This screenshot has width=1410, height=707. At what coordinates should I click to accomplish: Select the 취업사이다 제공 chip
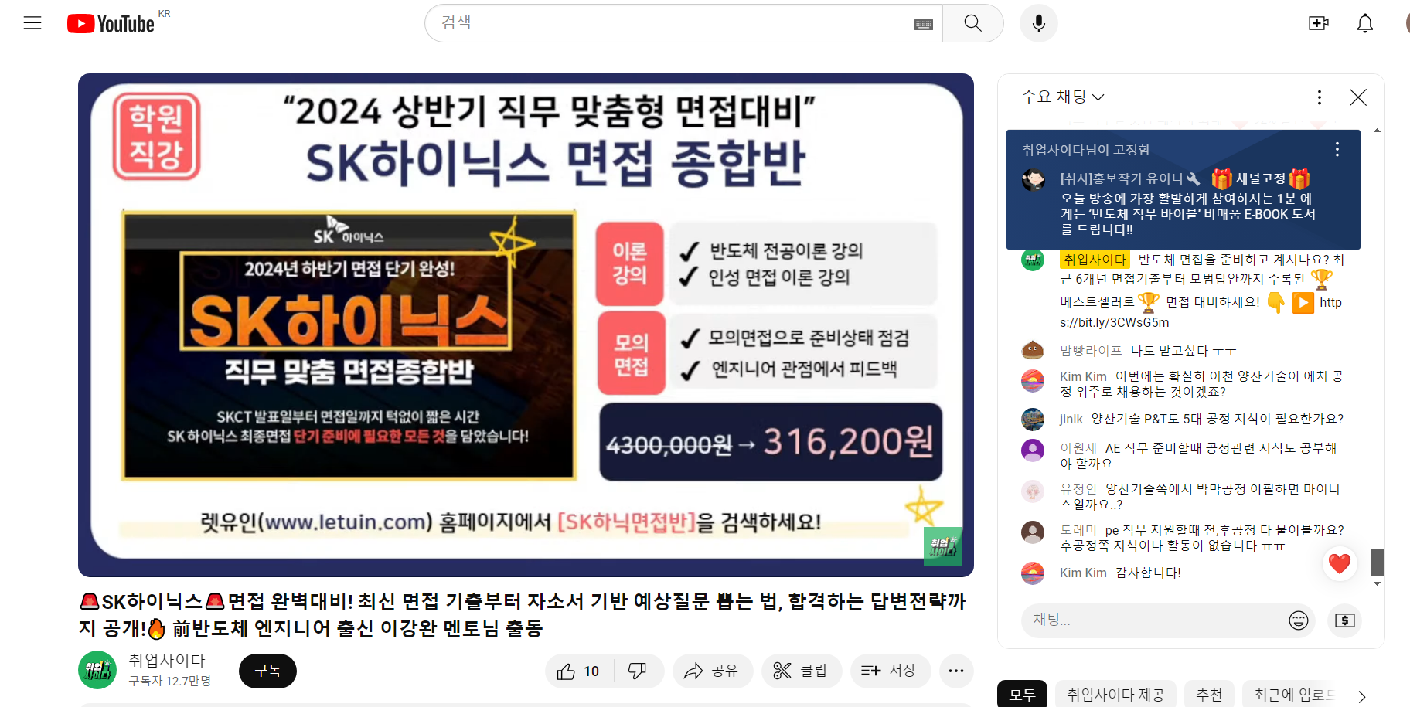tap(1115, 695)
